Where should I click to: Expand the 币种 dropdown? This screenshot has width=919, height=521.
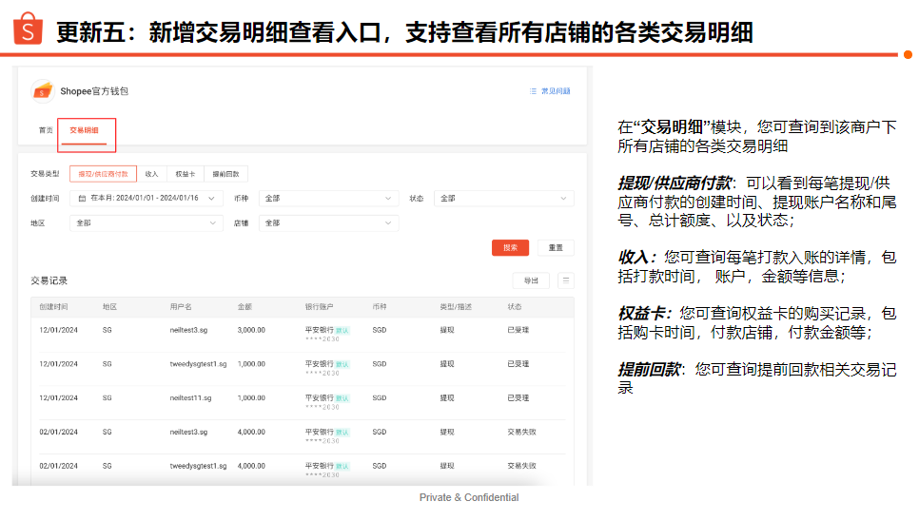pyautogui.click(x=328, y=199)
